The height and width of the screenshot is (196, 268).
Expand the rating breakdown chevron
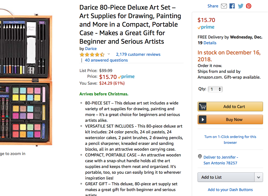pyautogui.click(x=109, y=54)
